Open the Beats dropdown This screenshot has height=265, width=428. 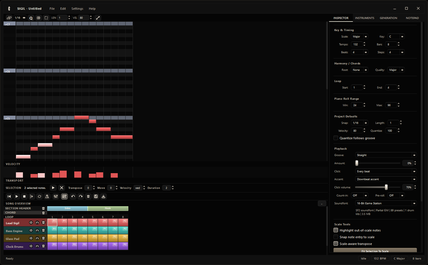click(359, 52)
